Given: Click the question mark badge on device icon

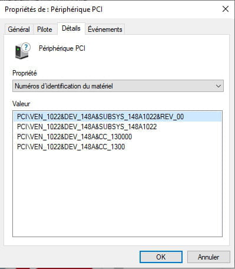Looking at the screenshot, I should coord(26,47).
